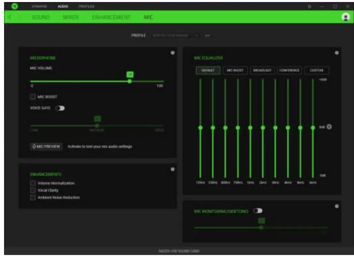
Task: Click the 3kHz equalizer band handle
Action: coord(275,128)
